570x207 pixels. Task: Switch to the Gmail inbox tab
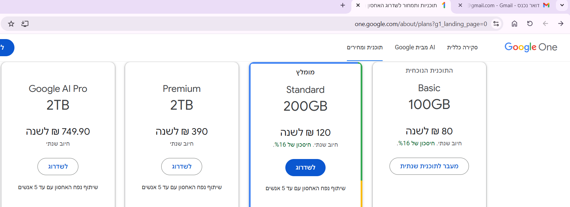coord(505,5)
